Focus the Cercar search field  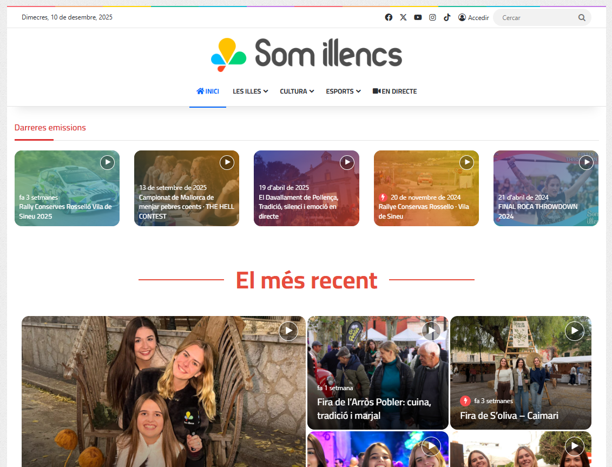(x=536, y=18)
